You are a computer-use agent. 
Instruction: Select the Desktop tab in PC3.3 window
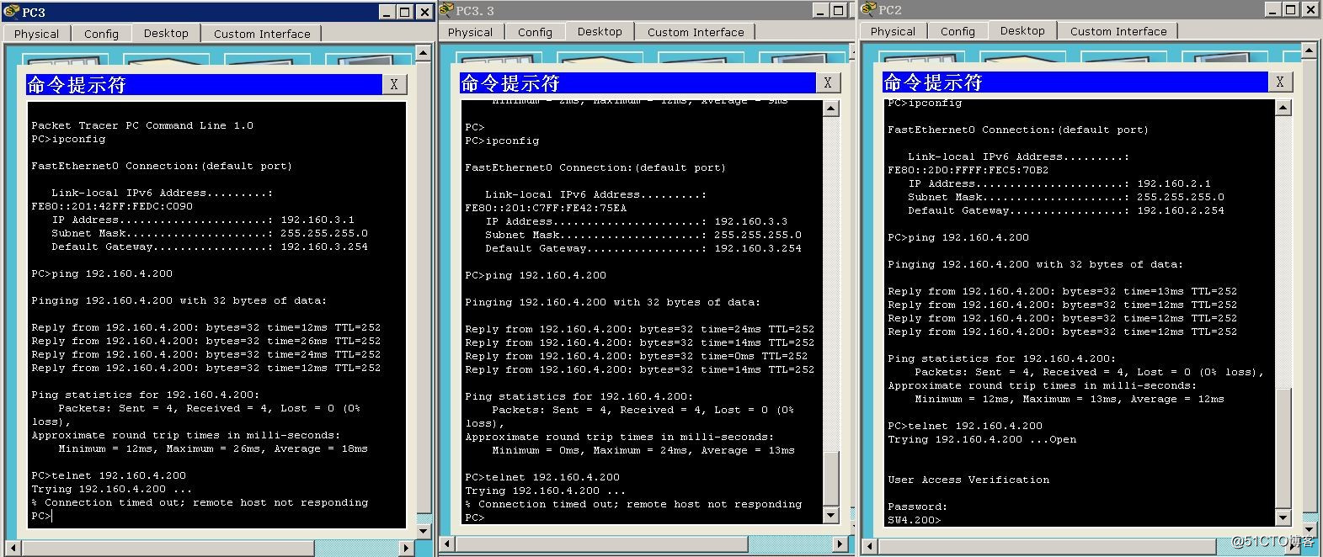pyautogui.click(x=600, y=31)
